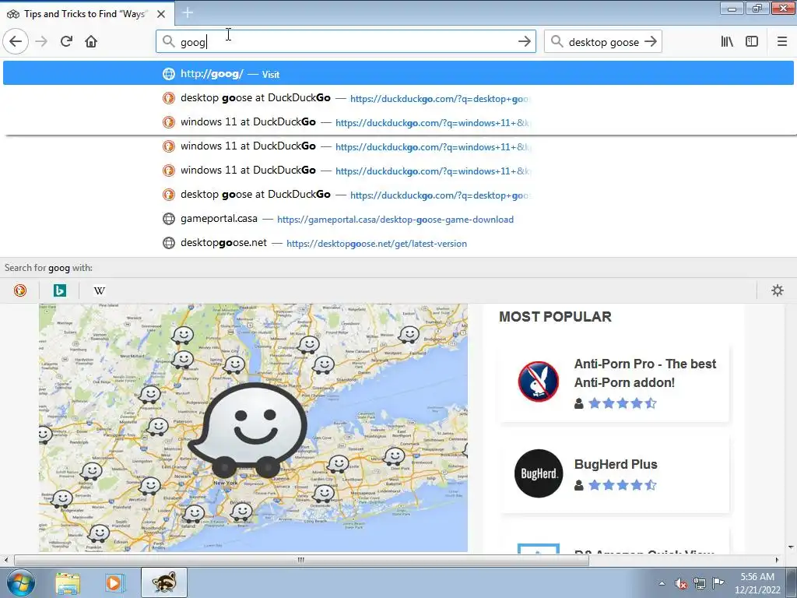Click the scrollbar left arrow

click(5, 560)
